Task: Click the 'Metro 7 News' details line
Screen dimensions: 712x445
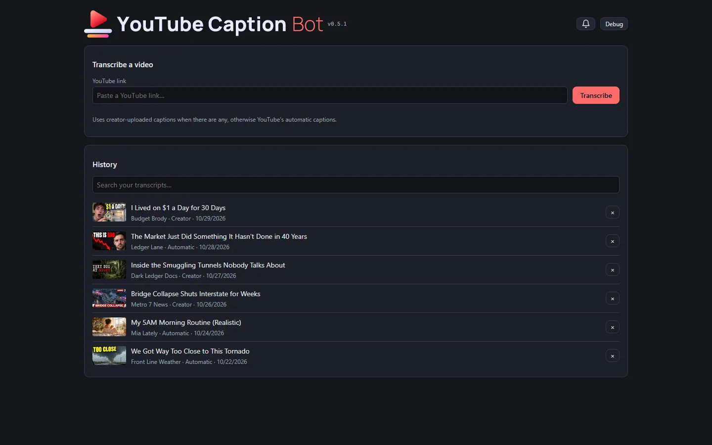Action: coord(178,305)
